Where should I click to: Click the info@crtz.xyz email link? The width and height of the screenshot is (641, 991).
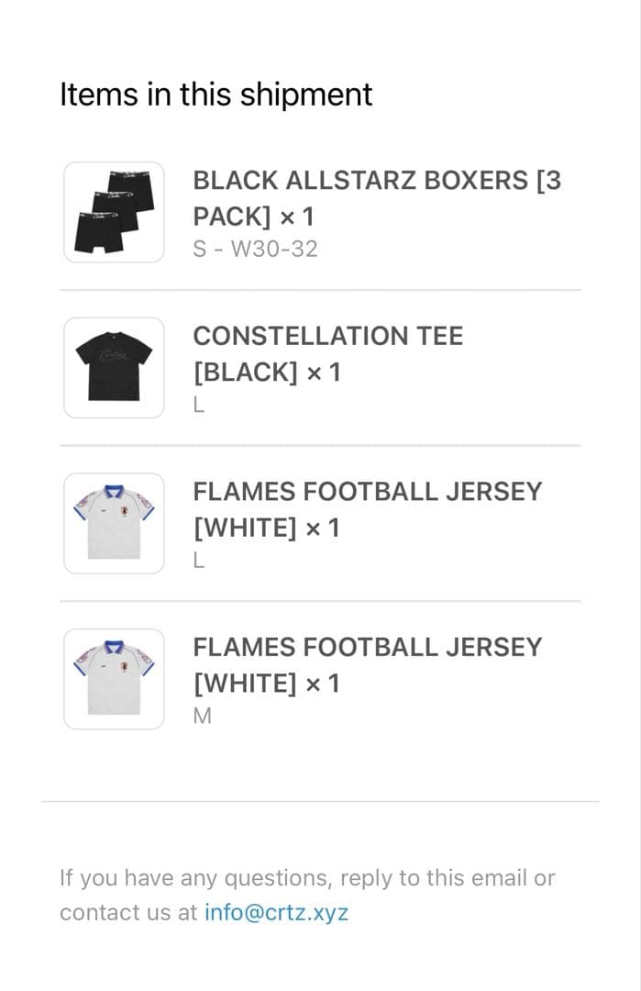(x=276, y=912)
